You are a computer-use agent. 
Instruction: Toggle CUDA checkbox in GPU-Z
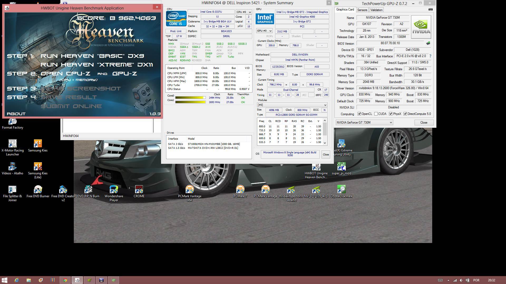click(x=376, y=114)
